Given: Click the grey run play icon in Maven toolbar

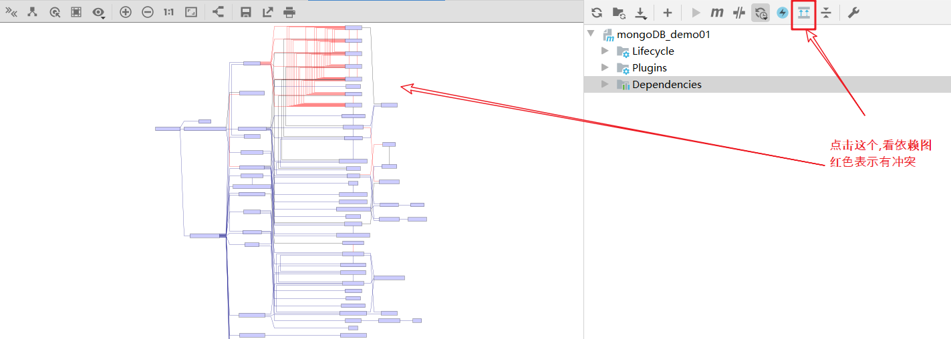Looking at the screenshot, I should coord(696,12).
